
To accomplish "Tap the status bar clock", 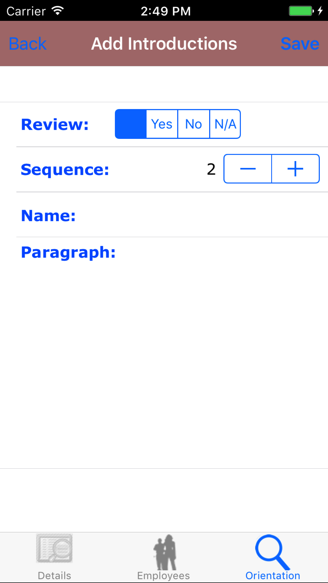I will [x=166, y=11].
